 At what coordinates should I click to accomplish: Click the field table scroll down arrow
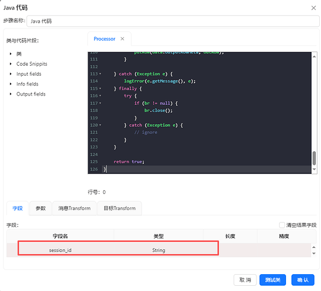(314, 253)
